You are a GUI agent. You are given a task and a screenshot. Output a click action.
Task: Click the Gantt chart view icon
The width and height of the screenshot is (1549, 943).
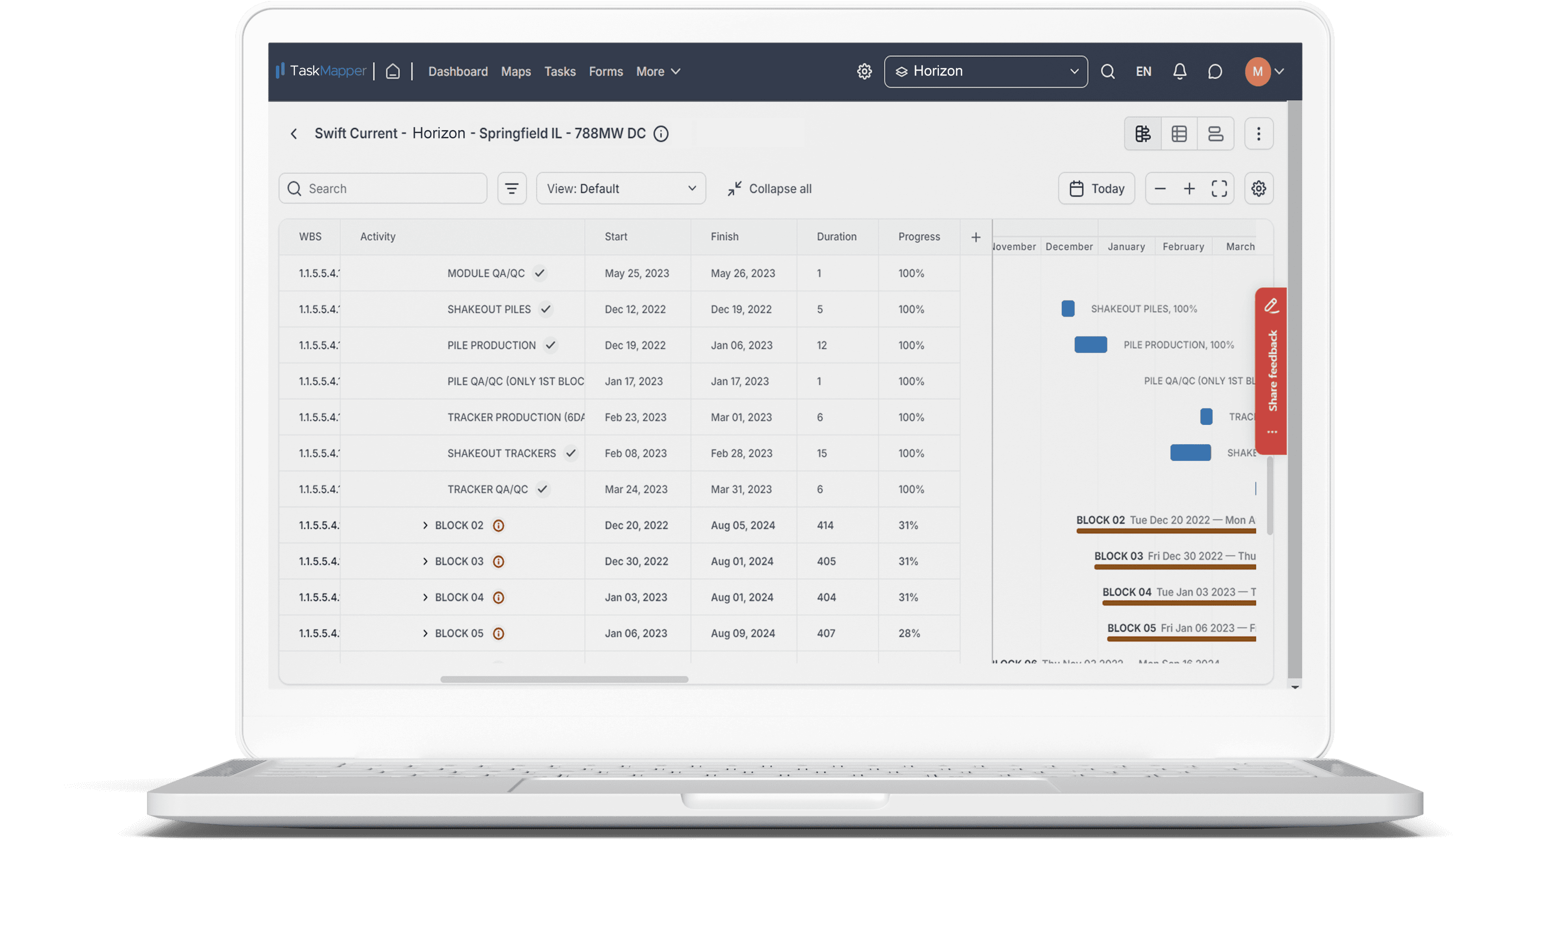coord(1142,133)
